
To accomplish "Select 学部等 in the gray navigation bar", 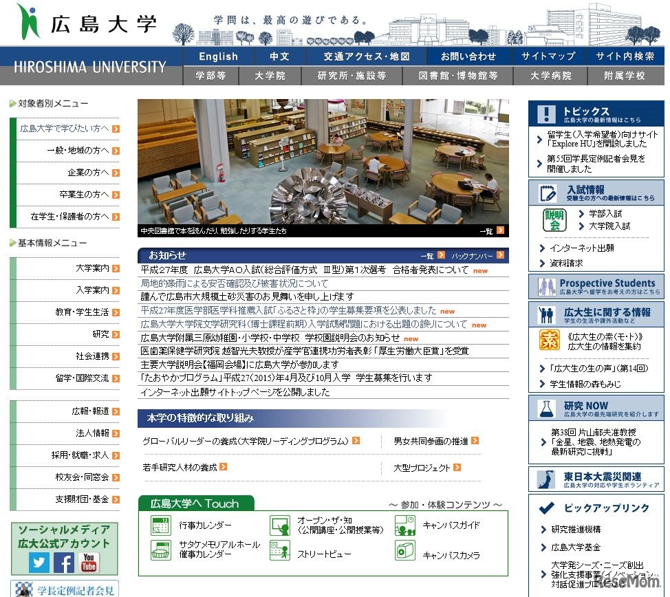I will tap(210, 76).
